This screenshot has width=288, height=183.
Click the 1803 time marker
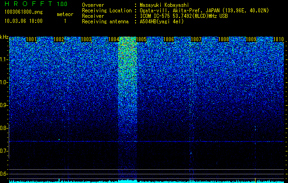point(87,39)
